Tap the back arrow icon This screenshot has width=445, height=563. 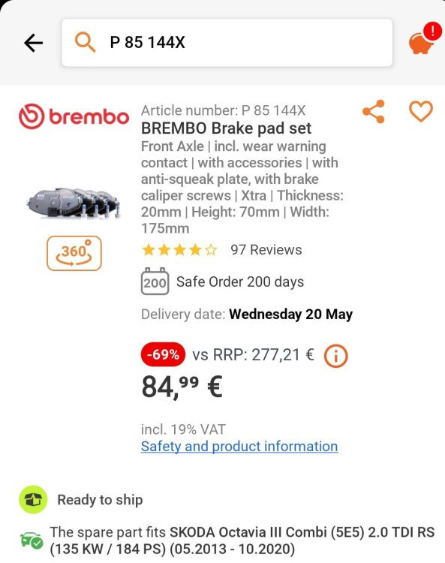33,43
